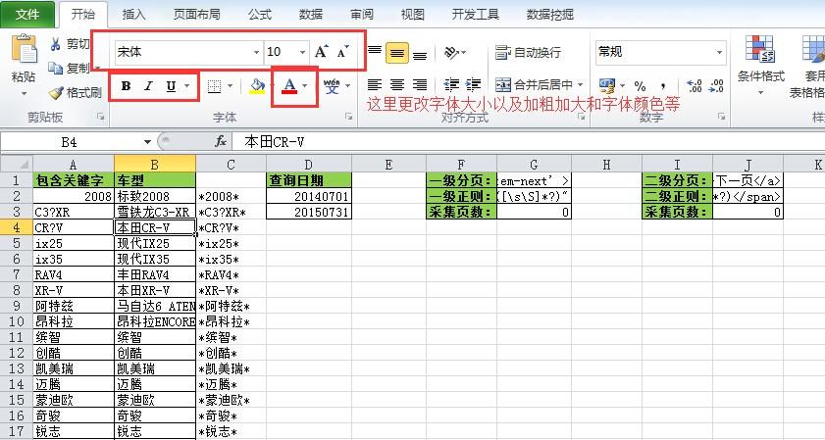This screenshot has width=825, height=440.
Task: Open clipboard group dialog launcher
Action: [x=100, y=117]
